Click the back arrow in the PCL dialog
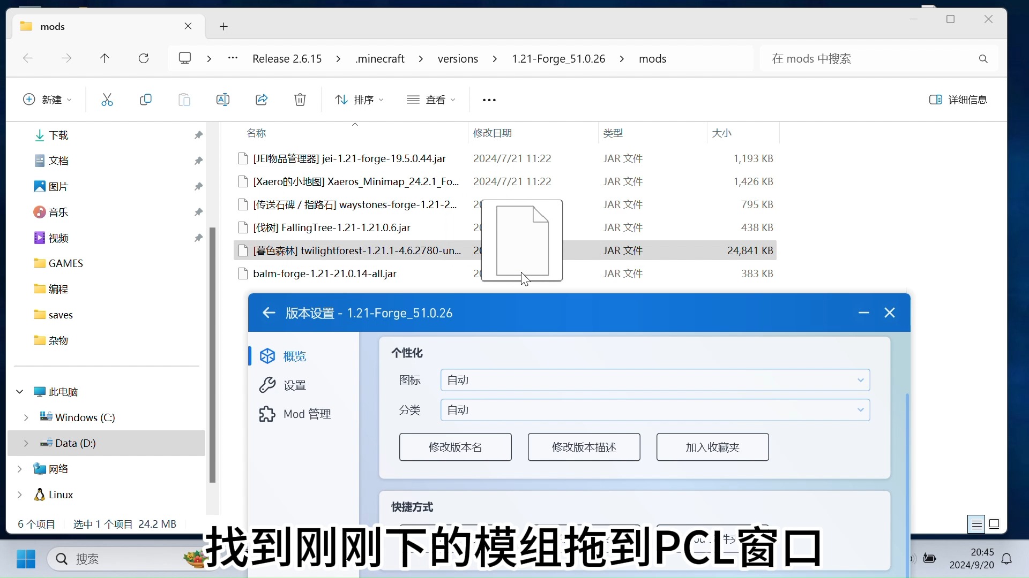The image size is (1029, 578). point(269,313)
